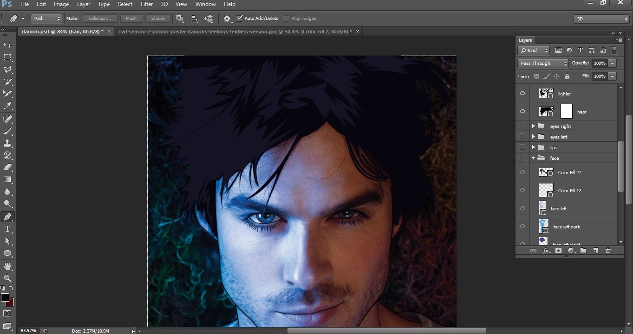Open the Filter menu
The height and width of the screenshot is (334, 633).
[147, 4]
